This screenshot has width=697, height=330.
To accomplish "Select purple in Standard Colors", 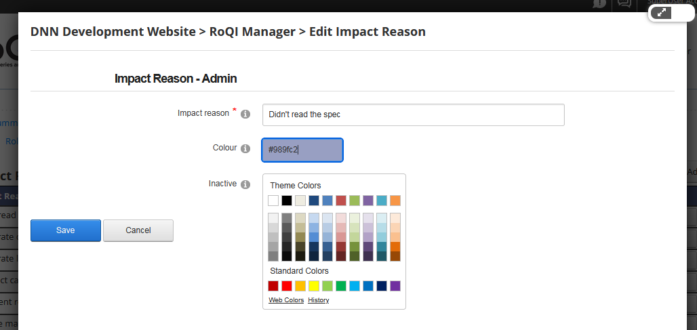I will [395, 286].
